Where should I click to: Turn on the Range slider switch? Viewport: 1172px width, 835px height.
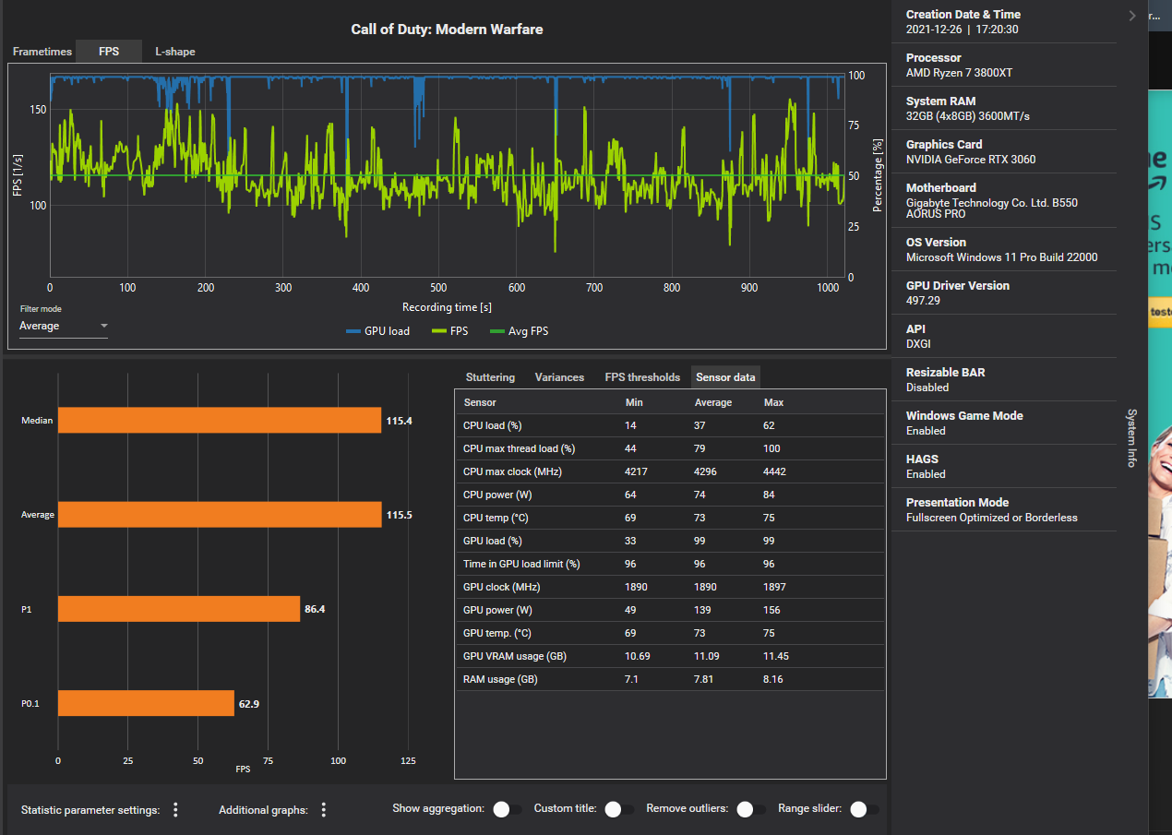tap(864, 809)
